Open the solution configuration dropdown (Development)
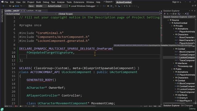The height and width of the screenshot is (111, 197). tap(31, 6)
